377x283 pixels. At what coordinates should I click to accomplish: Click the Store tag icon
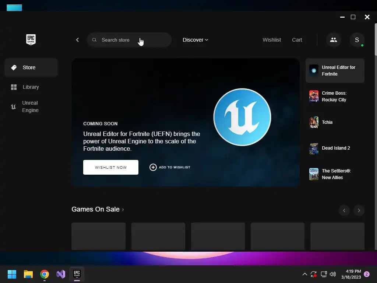(14, 68)
